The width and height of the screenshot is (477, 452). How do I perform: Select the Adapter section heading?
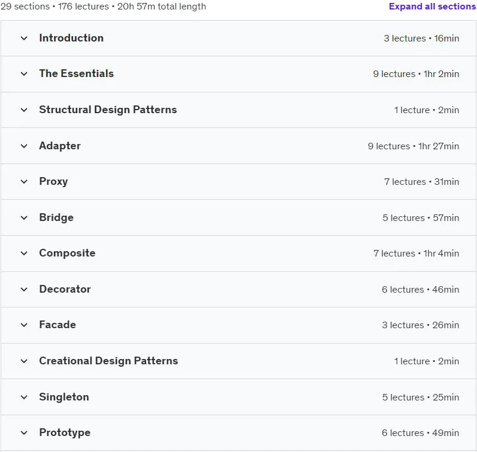[60, 146]
